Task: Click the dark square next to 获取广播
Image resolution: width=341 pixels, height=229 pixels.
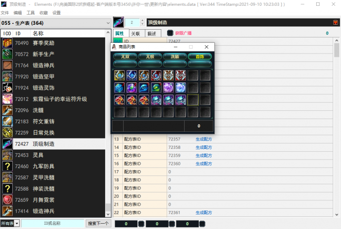Action: click(x=170, y=33)
